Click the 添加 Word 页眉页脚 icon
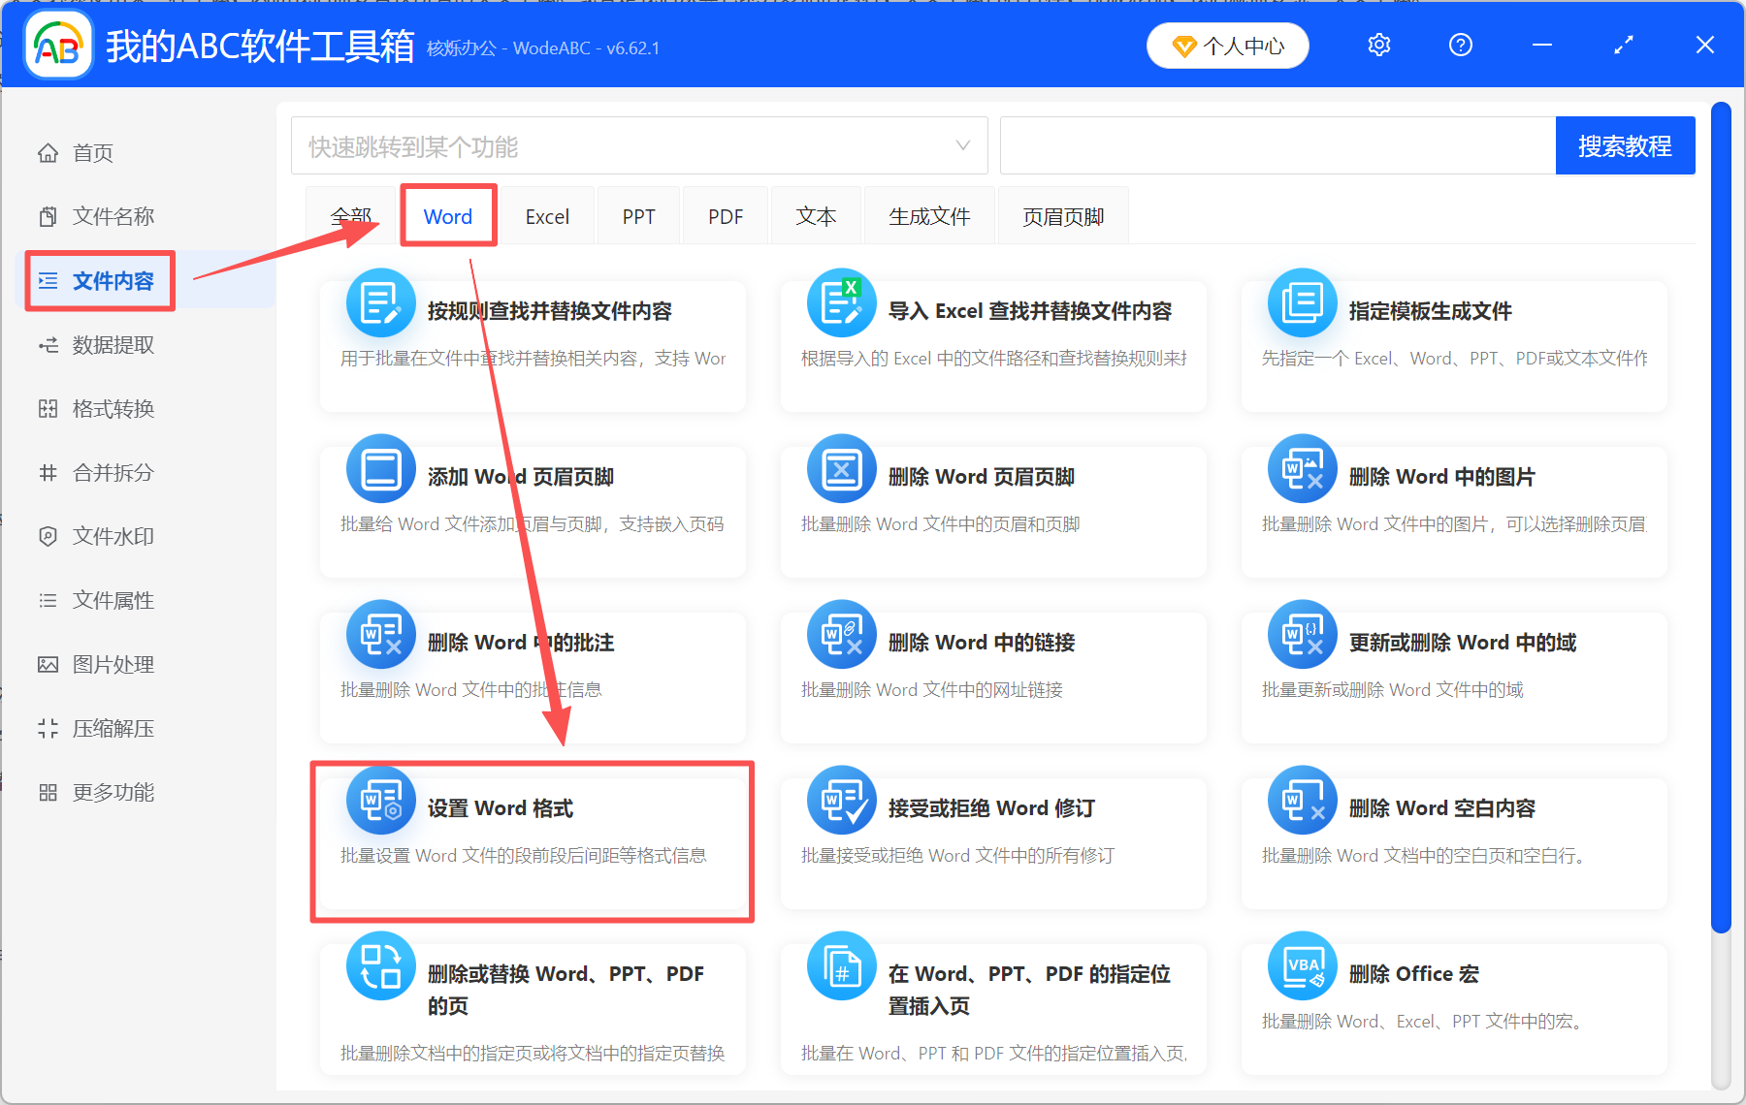The height and width of the screenshot is (1105, 1746). point(380,468)
